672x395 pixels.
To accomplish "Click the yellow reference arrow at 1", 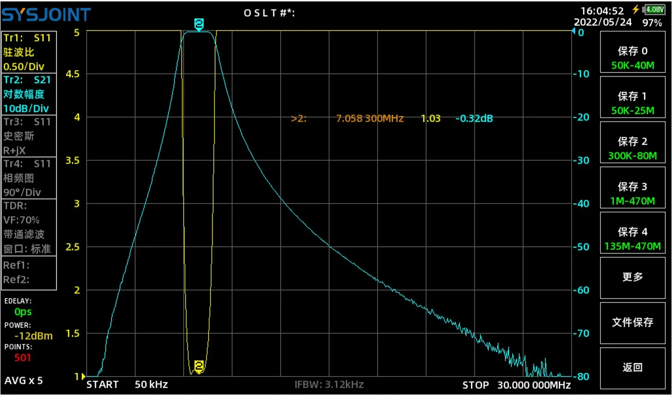I will pos(83,377).
